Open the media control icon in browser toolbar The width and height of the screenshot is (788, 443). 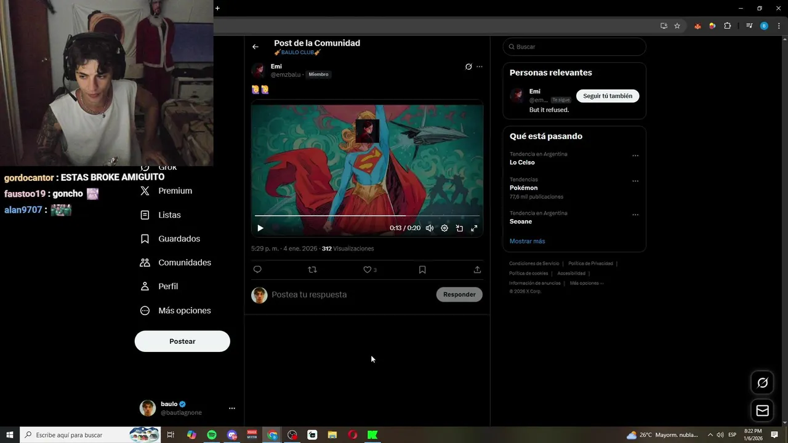point(749,26)
